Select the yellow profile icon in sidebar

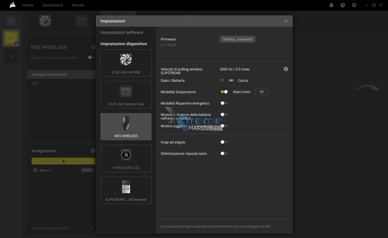click(11, 38)
